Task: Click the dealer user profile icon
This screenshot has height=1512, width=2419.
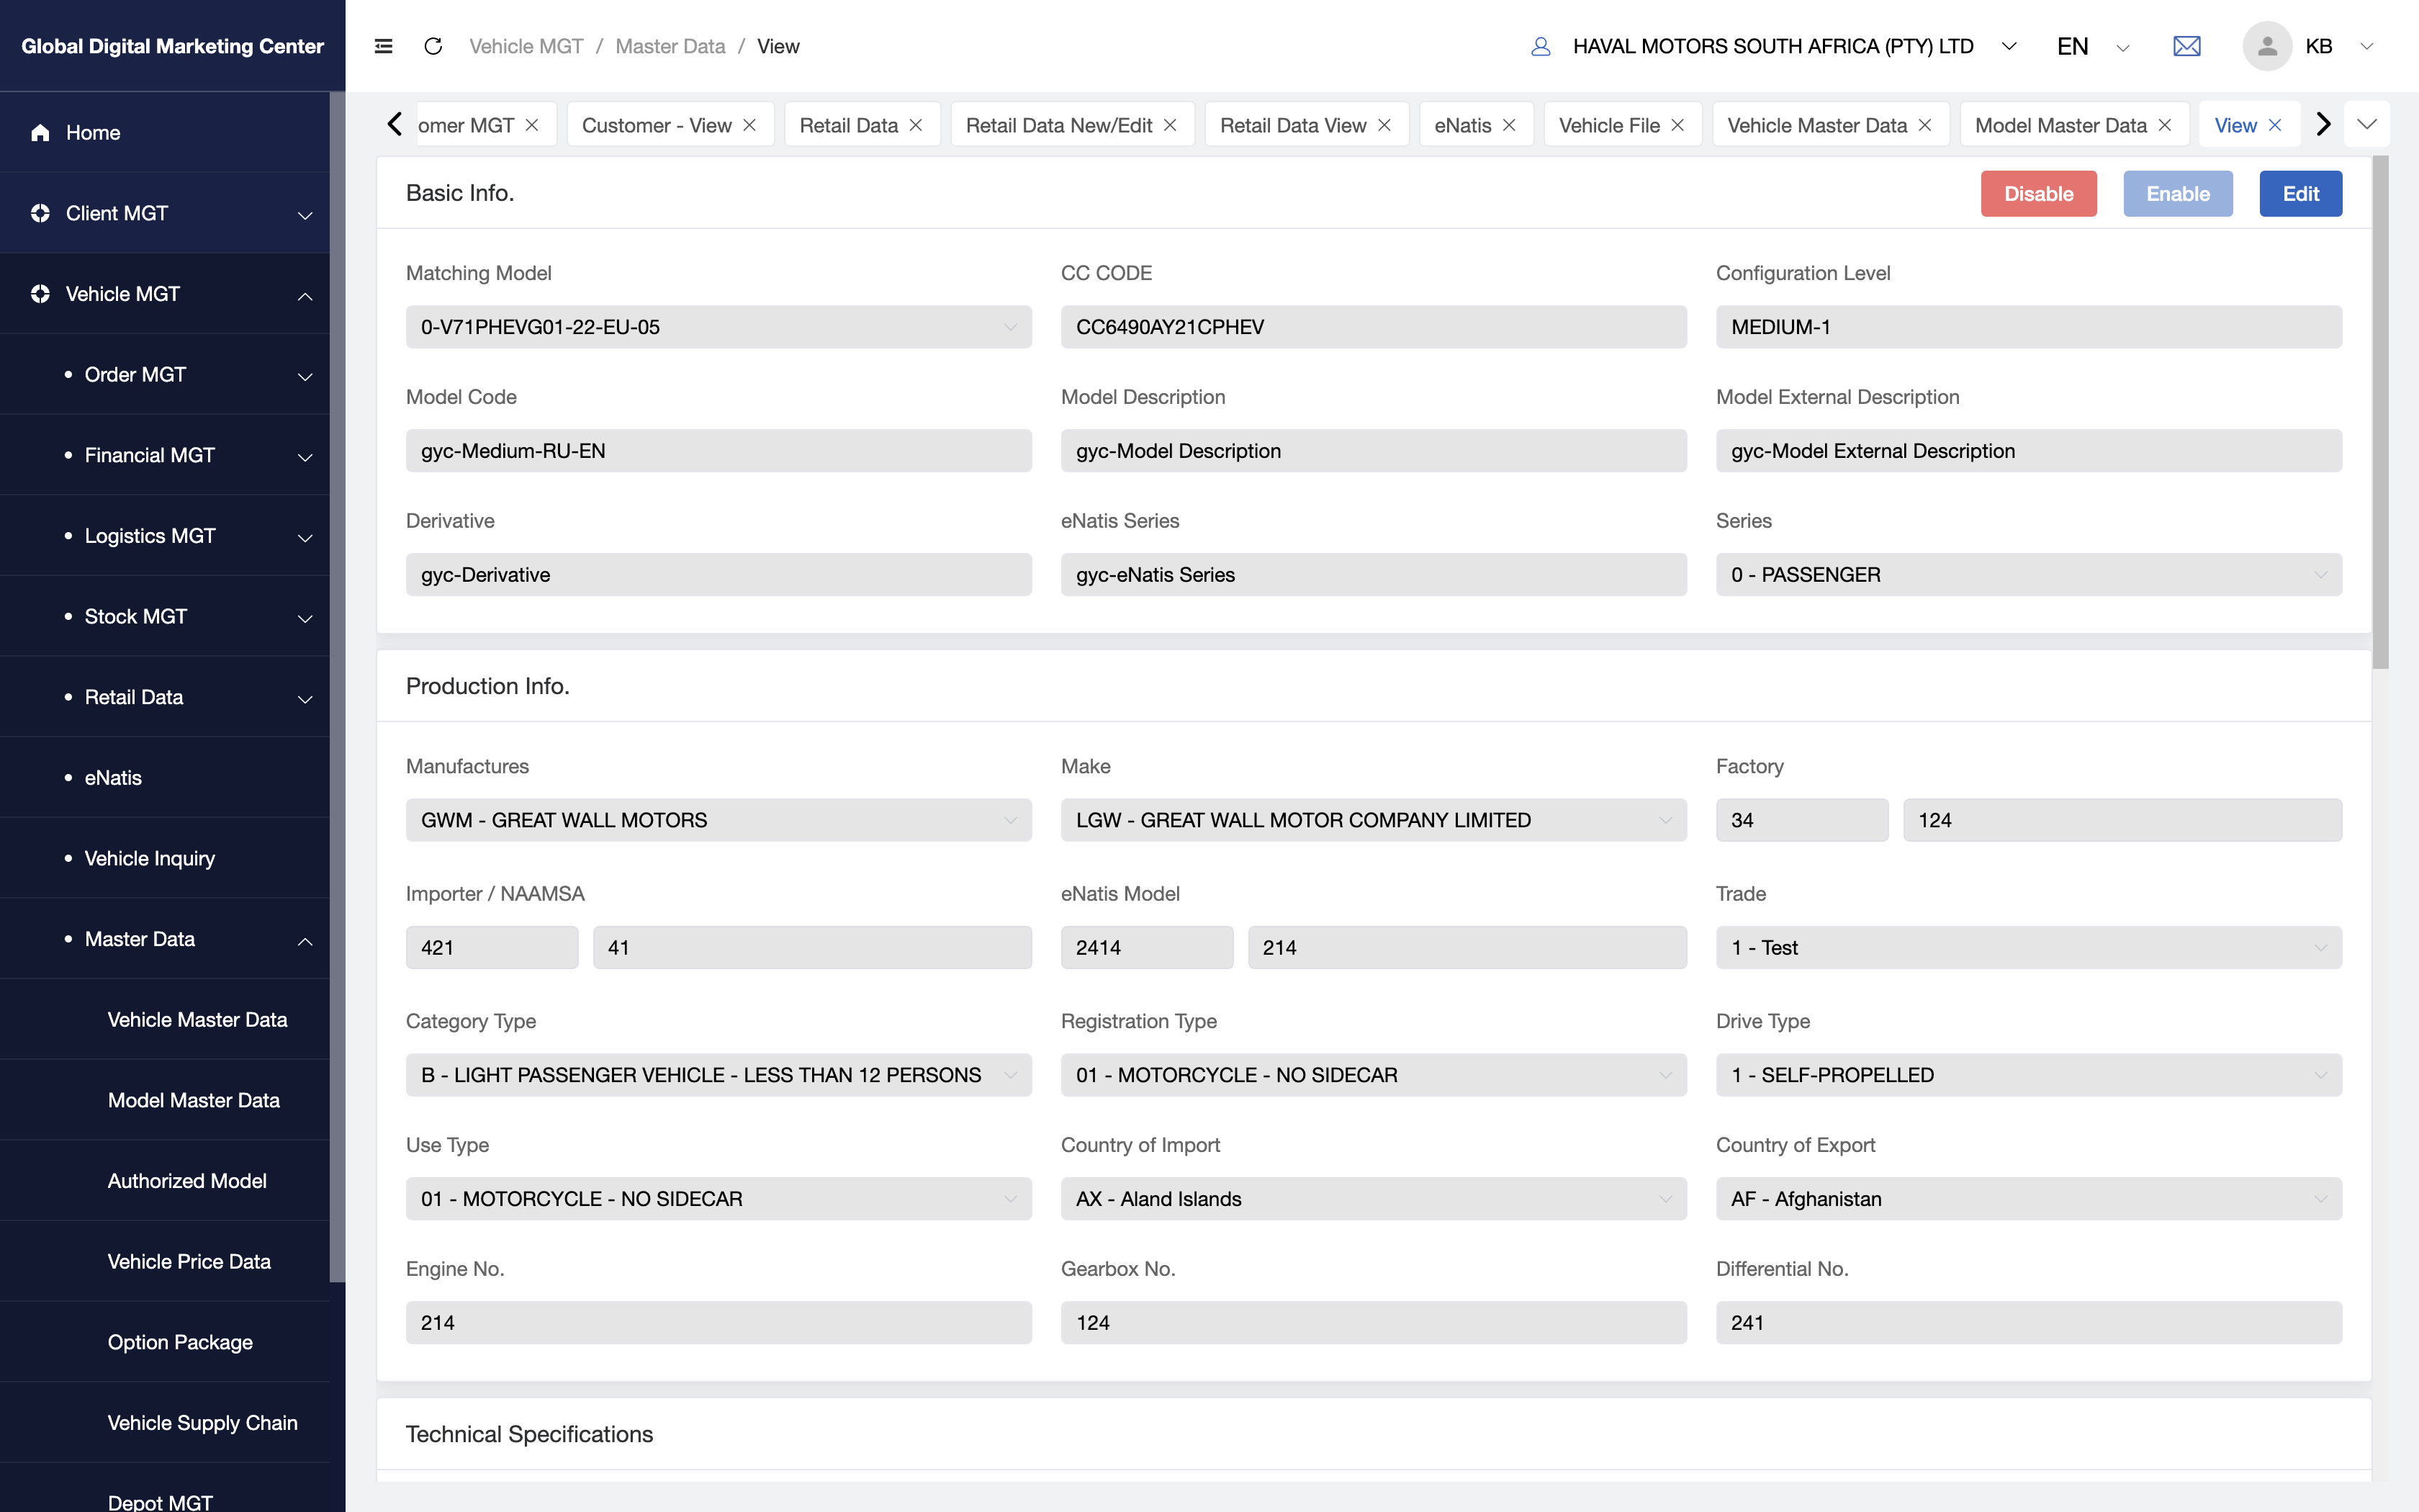Action: 1541,46
